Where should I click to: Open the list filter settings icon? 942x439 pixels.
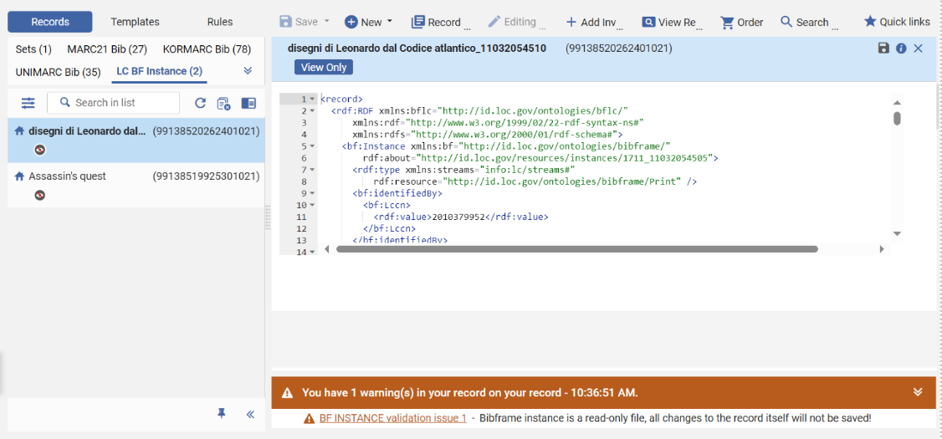coord(28,103)
